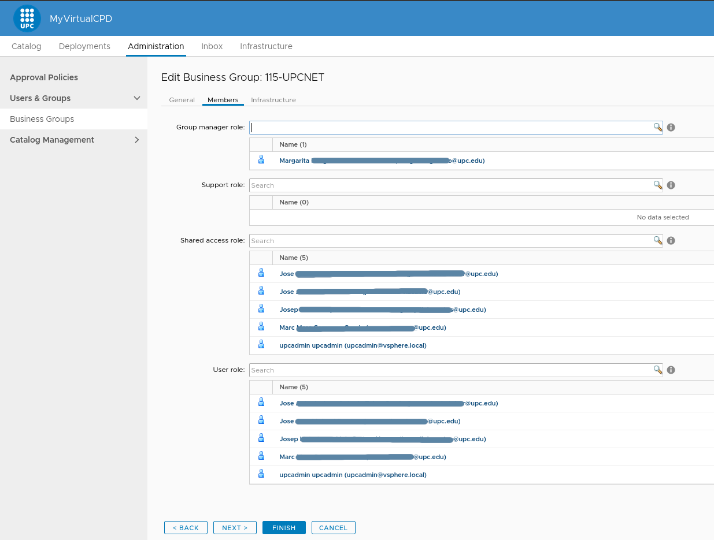Select Approval Policies in sidebar

click(x=44, y=77)
